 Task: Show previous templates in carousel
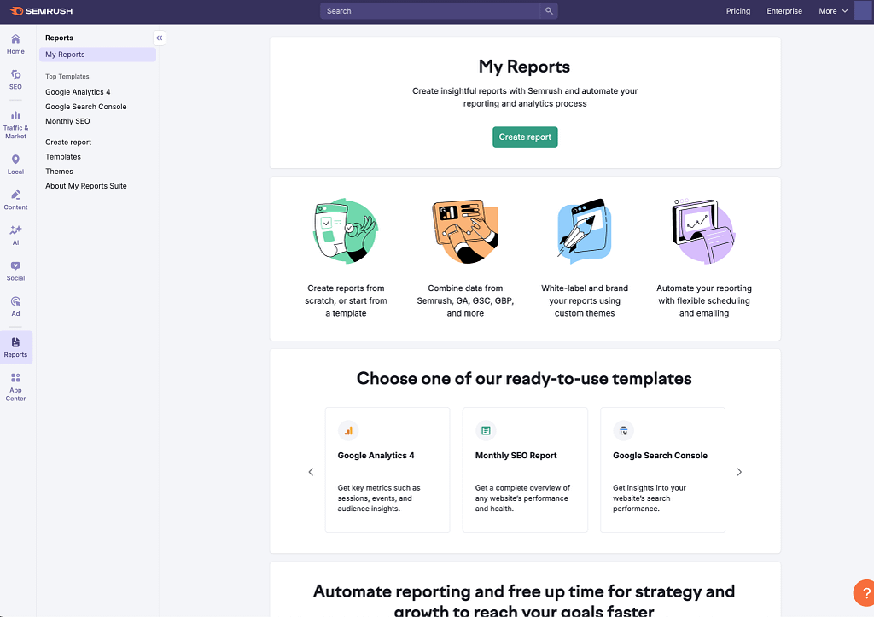click(311, 472)
